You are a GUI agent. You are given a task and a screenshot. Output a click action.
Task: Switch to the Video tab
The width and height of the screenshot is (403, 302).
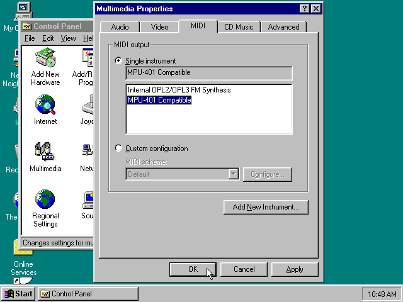[159, 27]
